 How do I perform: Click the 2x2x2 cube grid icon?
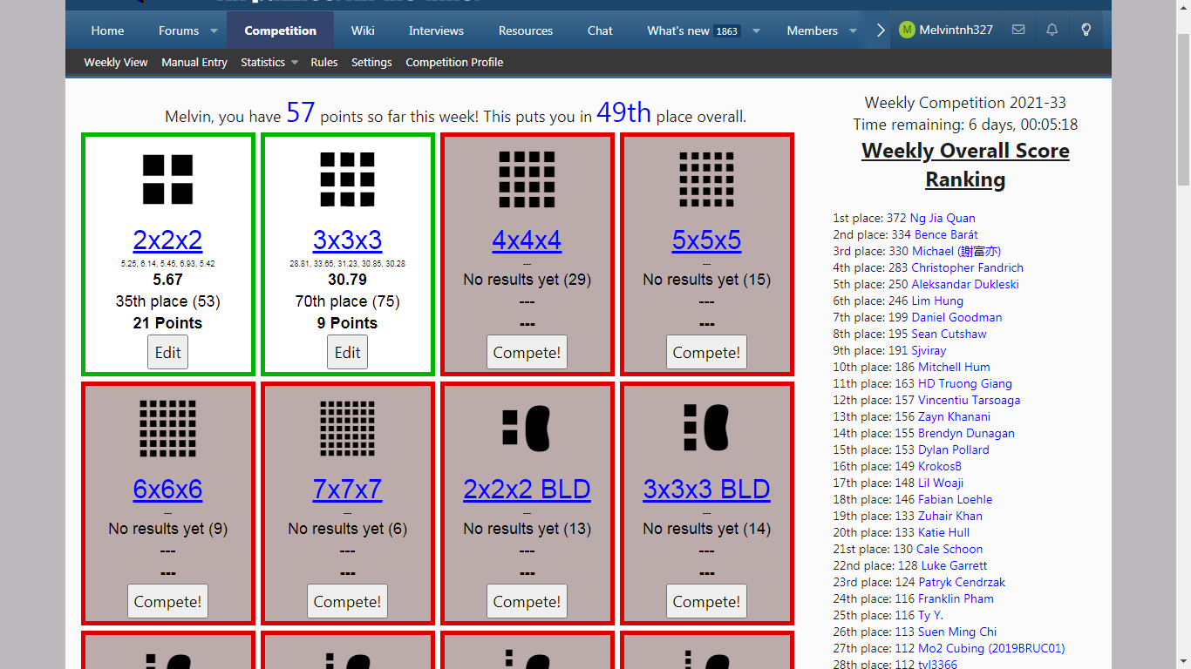point(167,179)
